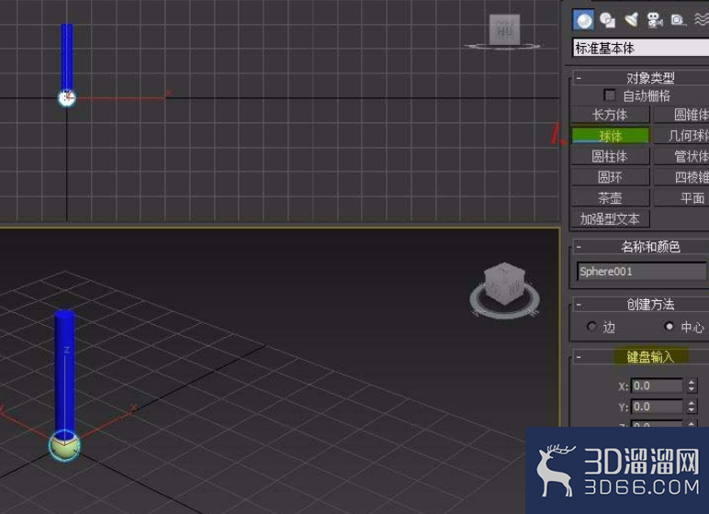This screenshot has width=709, height=514.
Task: Select the Helpers category icon
Action: click(x=678, y=20)
